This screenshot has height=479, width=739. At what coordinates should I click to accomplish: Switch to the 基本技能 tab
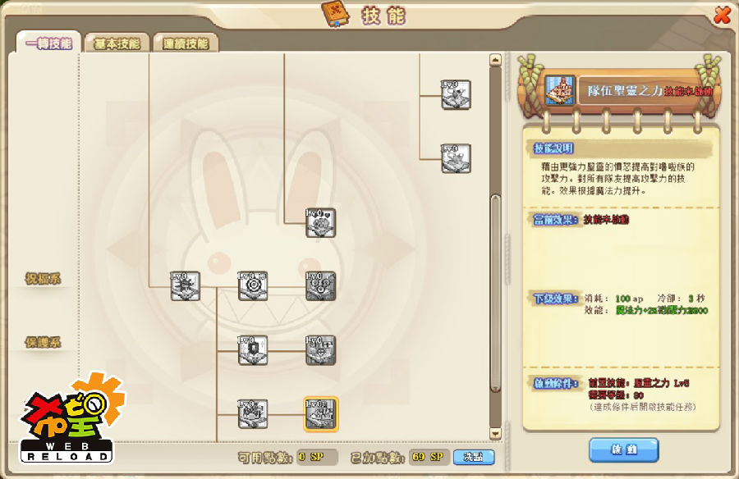pyautogui.click(x=117, y=43)
